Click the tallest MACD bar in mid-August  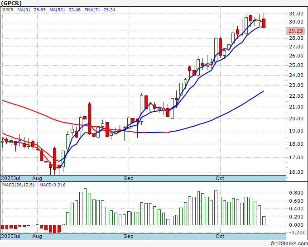point(85,207)
